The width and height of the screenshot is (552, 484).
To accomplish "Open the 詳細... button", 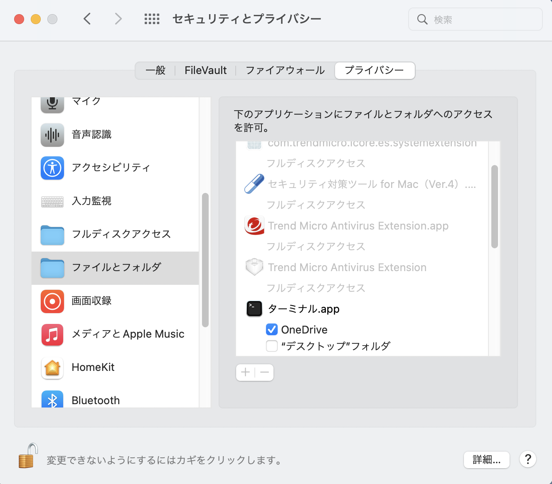I will tap(487, 459).
